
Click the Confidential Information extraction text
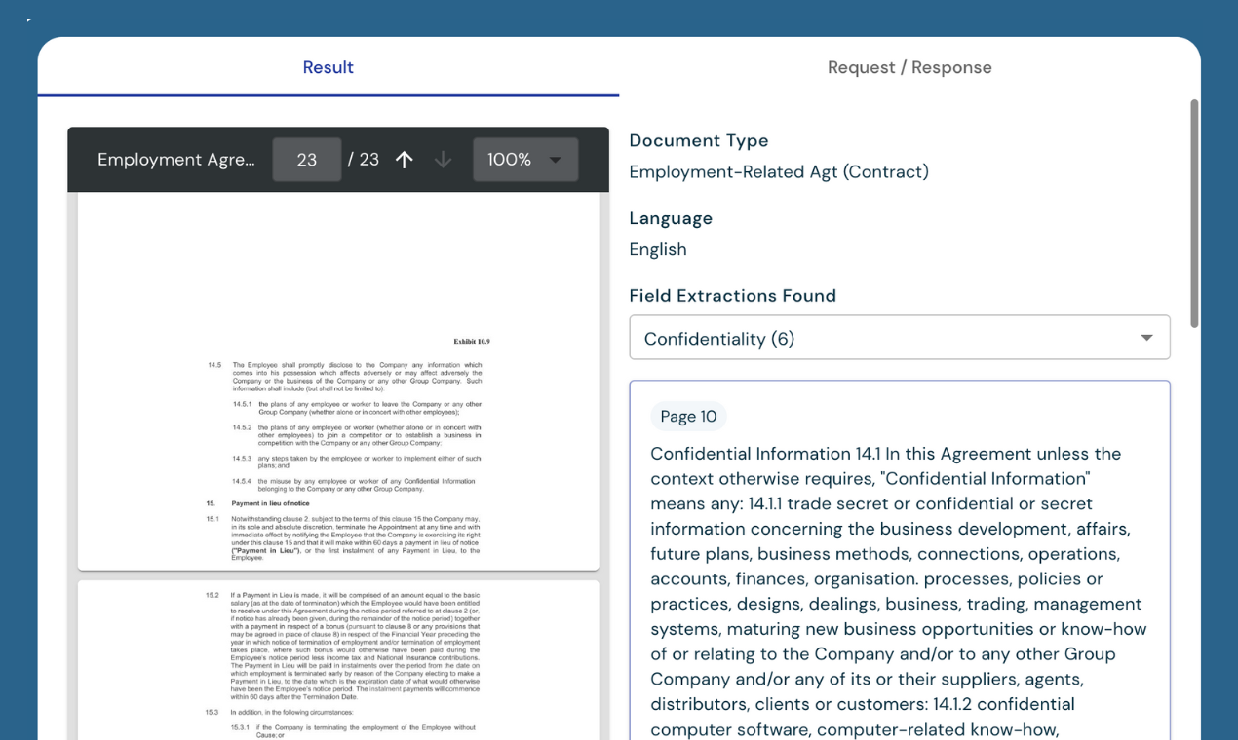pyautogui.click(x=899, y=591)
